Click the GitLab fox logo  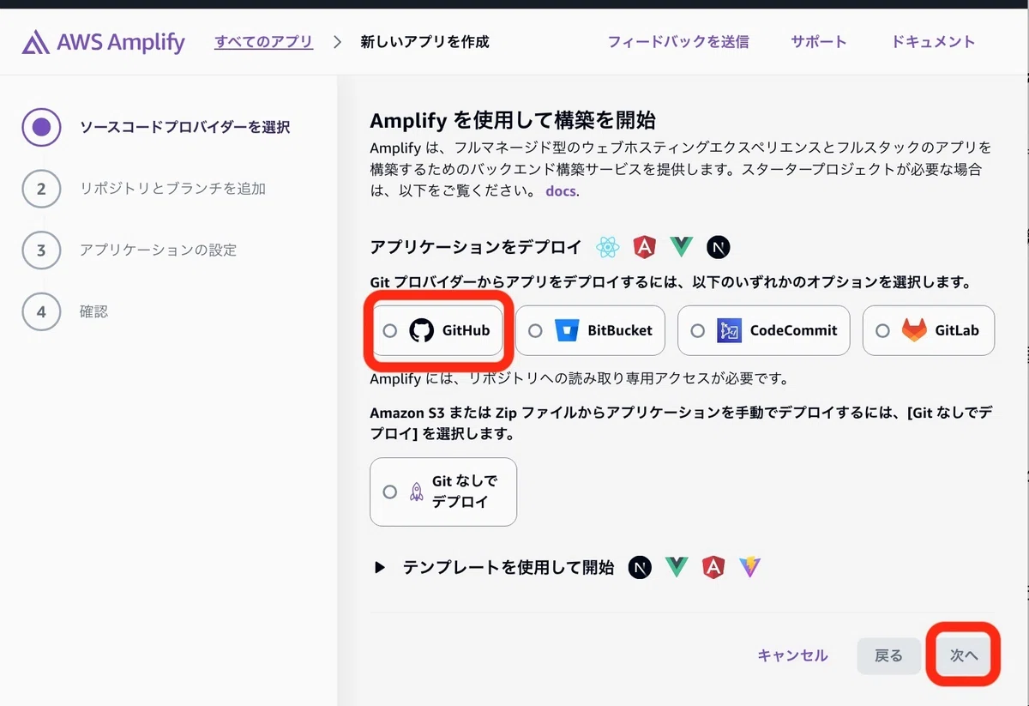[914, 330]
